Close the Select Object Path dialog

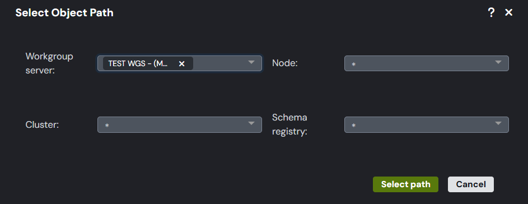(x=508, y=13)
